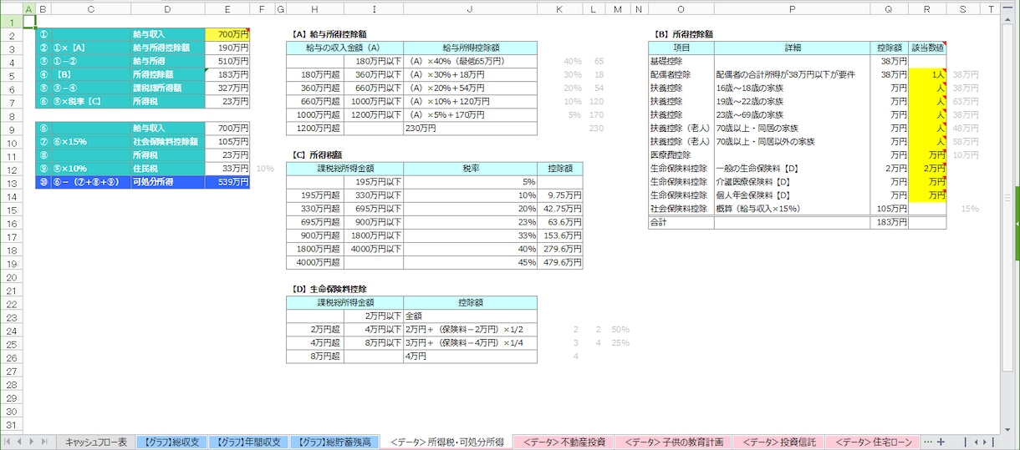1020x450 pixels.
Task: Click the 479.6万円 deduction cell
Action: [x=560, y=262]
